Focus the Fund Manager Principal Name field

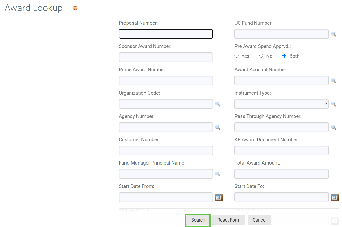(166, 174)
